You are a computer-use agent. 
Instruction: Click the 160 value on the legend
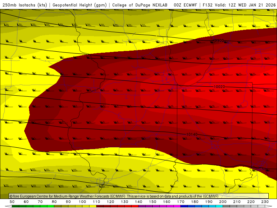click(x=167, y=202)
